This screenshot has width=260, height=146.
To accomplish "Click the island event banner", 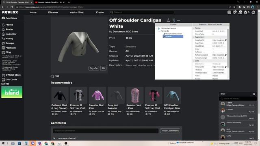I will [x=12, y=92].
